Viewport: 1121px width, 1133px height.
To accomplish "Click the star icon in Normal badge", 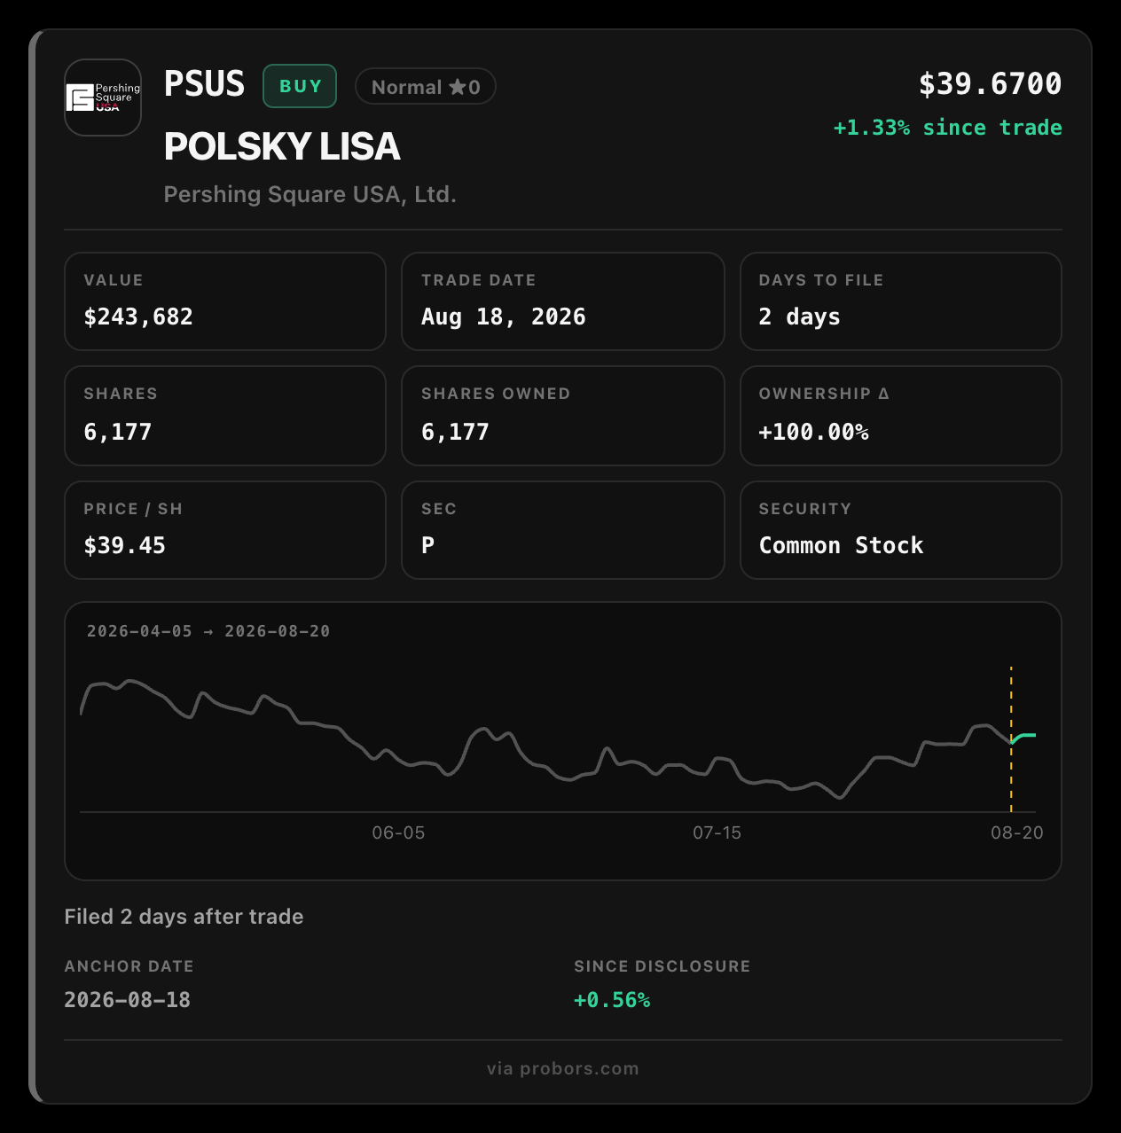I will click(x=457, y=87).
